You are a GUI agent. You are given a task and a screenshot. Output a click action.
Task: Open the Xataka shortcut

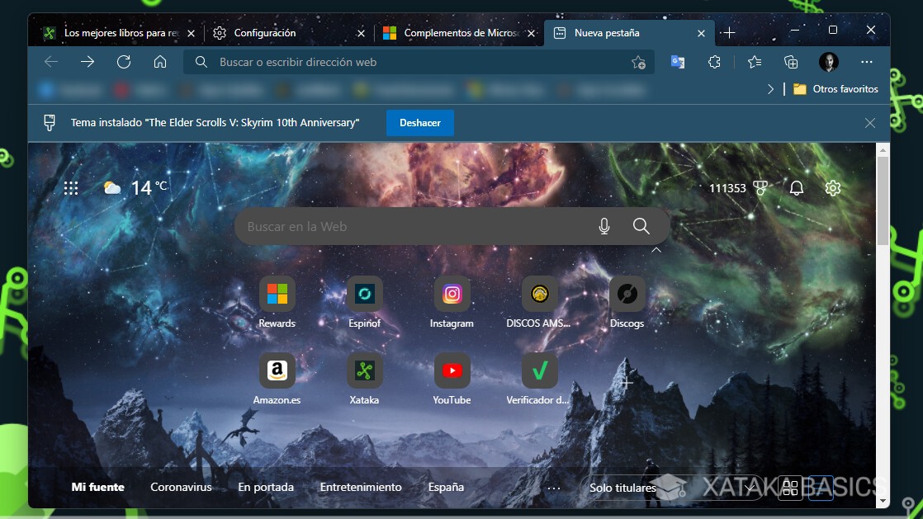pyautogui.click(x=364, y=370)
